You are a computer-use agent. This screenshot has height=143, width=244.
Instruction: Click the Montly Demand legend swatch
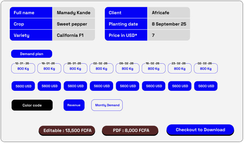(107, 105)
